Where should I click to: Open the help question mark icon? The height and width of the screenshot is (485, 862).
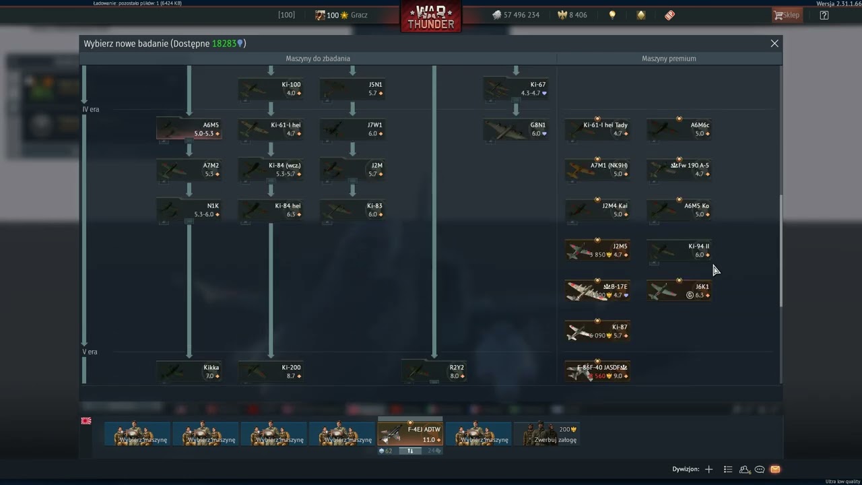[x=824, y=15]
